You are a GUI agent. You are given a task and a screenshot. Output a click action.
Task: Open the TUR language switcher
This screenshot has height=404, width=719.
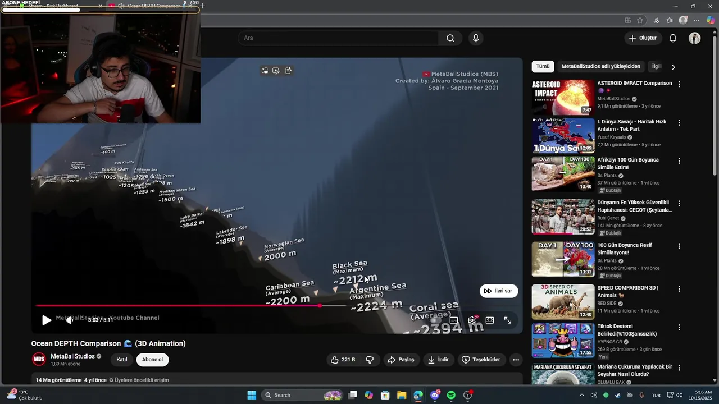point(656,395)
